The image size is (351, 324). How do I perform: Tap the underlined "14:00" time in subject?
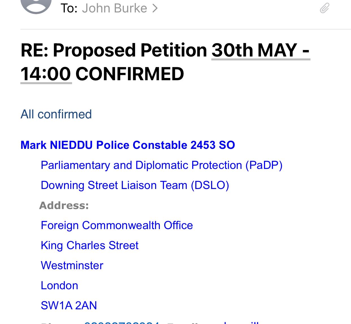click(x=46, y=74)
